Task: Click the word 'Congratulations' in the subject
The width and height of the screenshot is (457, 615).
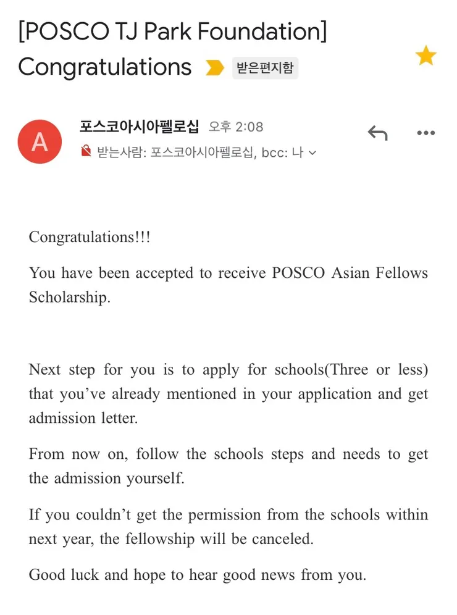Action: point(105,67)
